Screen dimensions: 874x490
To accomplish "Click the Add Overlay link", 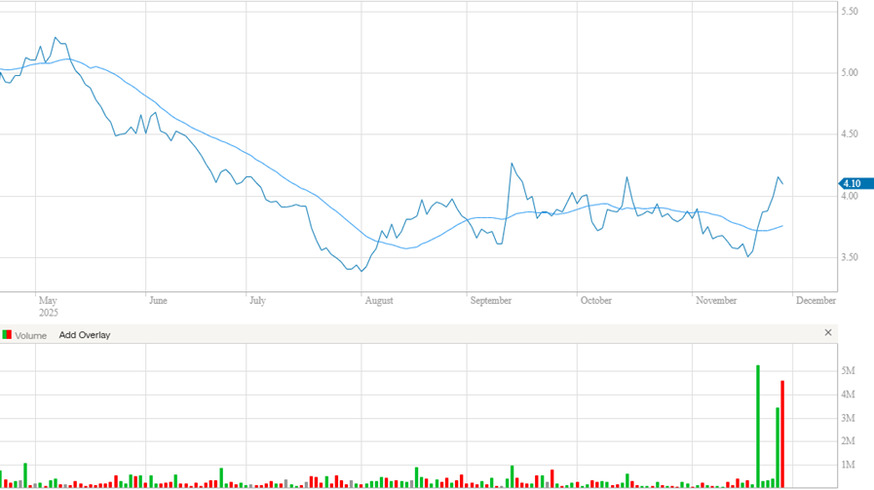I will pos(85,335).
